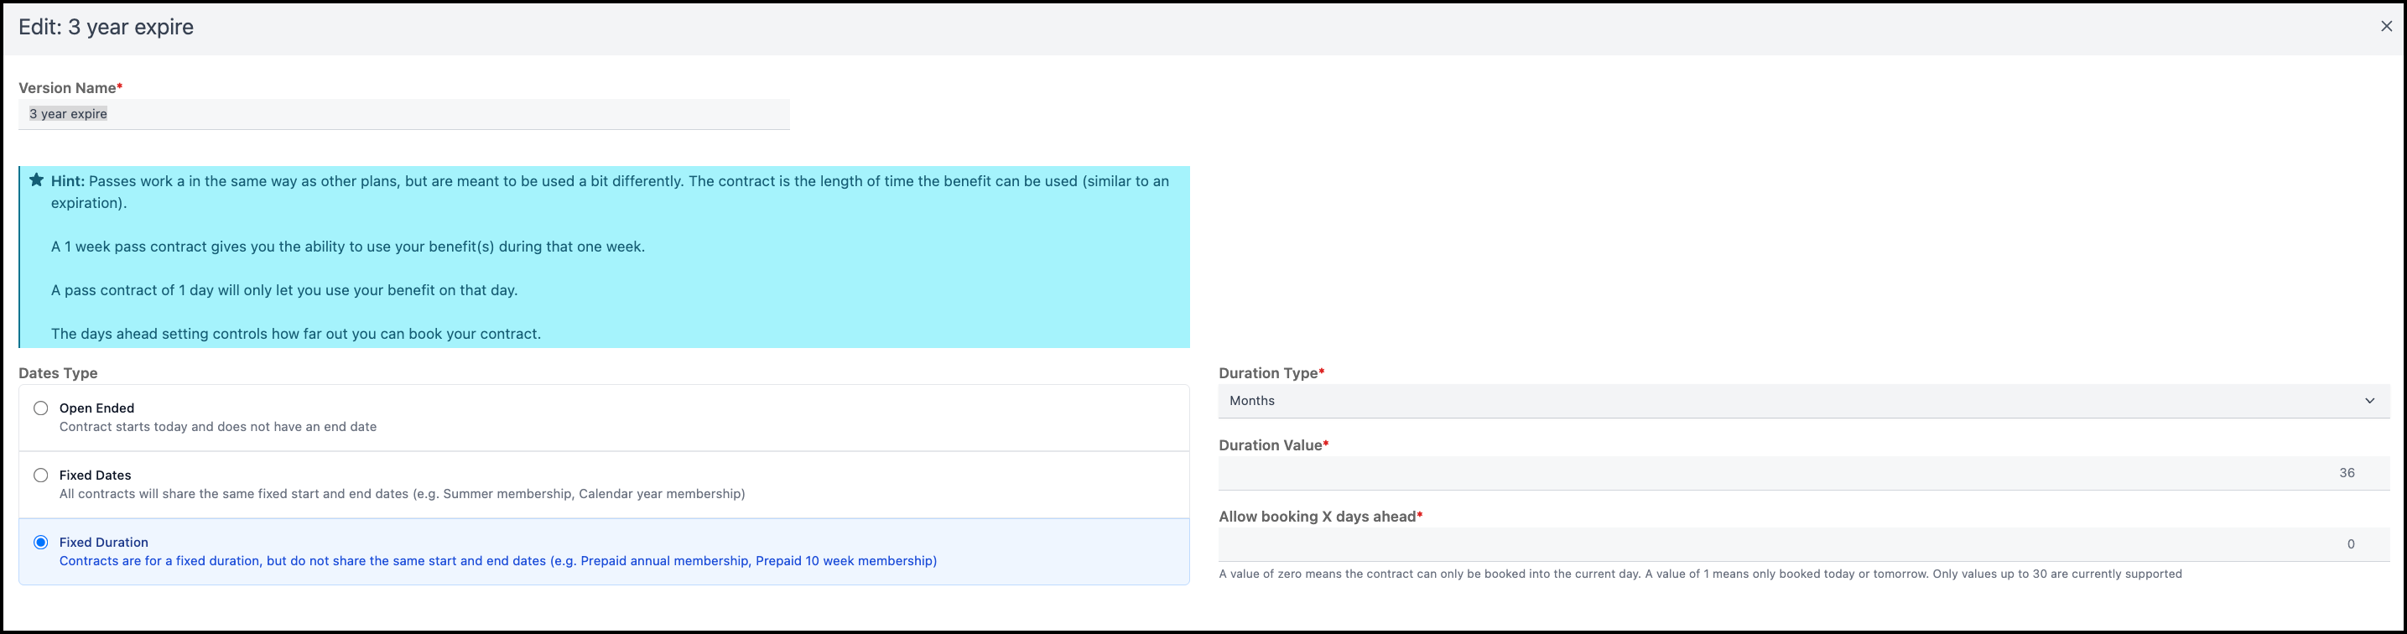Select the Fixed Duration radio option
2407x634 pixels.
pos(41,543)
